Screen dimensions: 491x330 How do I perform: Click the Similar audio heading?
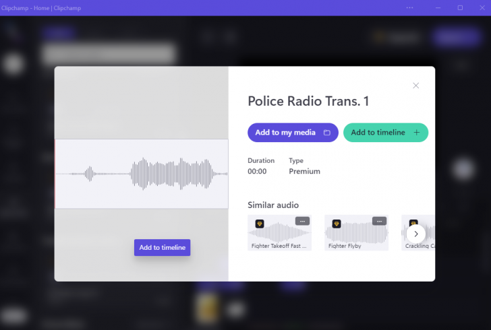pyautogui.click(x=273, y=205)
